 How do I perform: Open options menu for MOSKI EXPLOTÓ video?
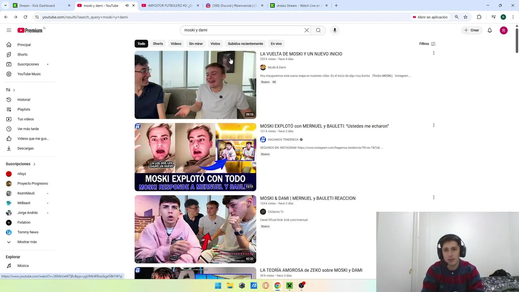point(433,125)
